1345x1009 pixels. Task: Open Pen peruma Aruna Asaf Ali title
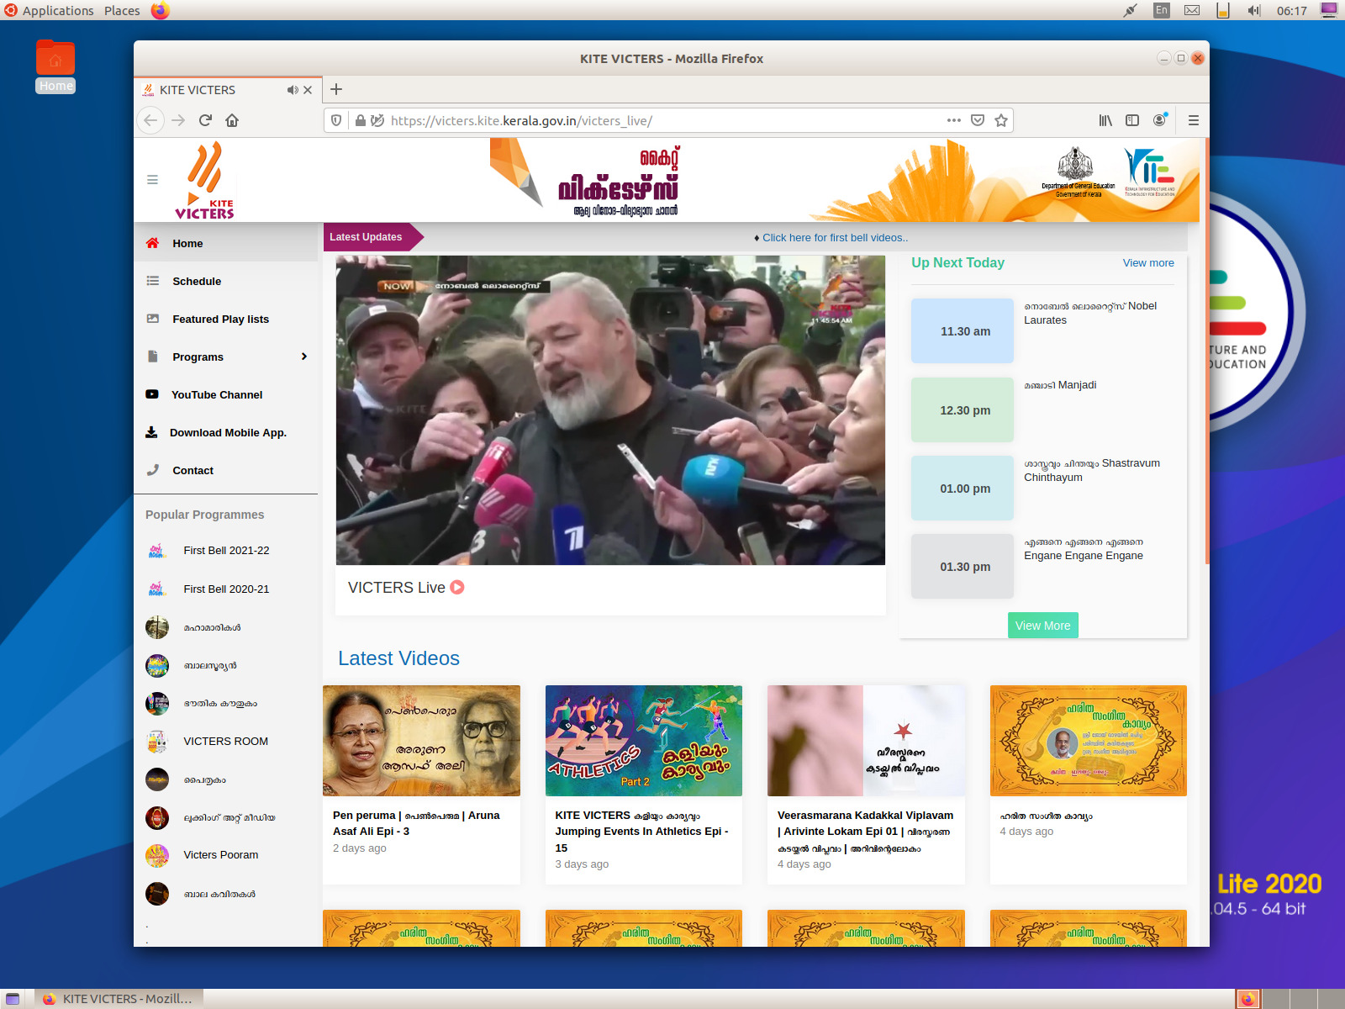click(416, 823)
